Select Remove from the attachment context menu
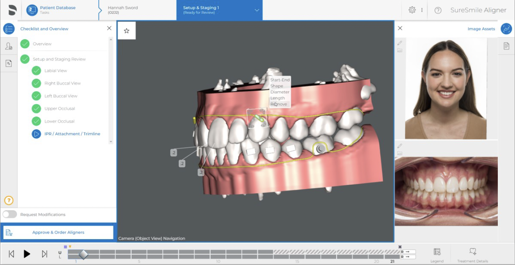 (279, 104)
